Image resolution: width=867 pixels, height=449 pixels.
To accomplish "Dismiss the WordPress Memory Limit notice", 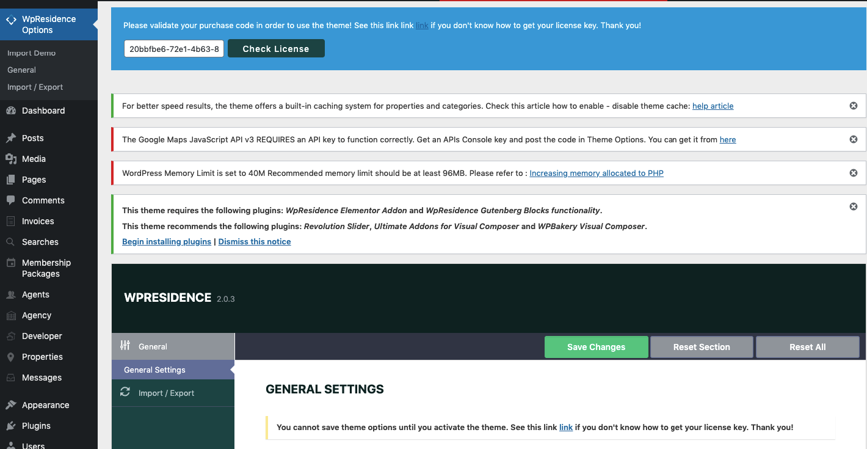I will [854, 173].
